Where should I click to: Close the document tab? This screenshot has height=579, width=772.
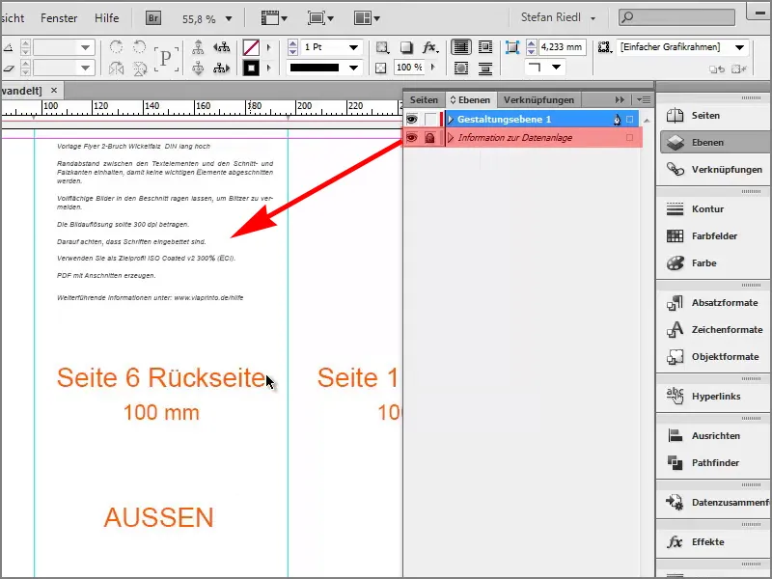[x=54, y=91]
